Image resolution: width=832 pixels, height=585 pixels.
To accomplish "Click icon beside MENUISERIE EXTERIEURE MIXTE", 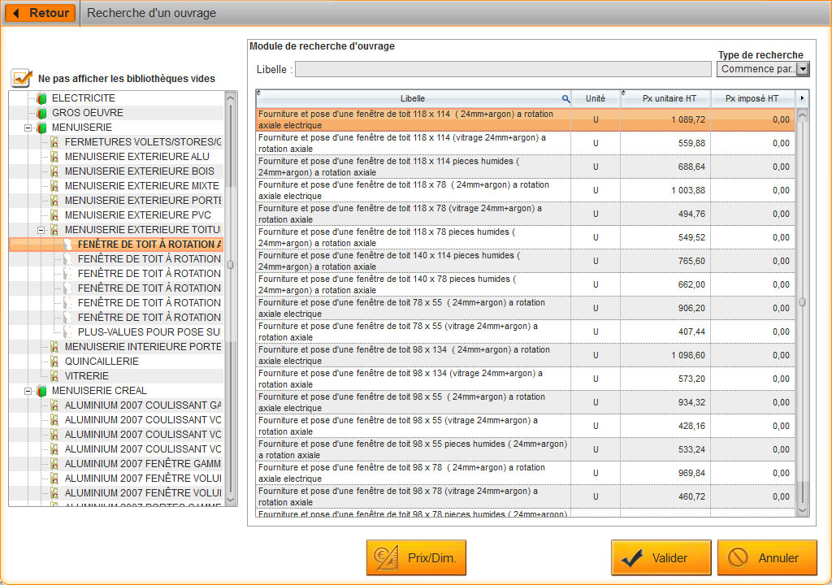I will (x=54, y=186).
